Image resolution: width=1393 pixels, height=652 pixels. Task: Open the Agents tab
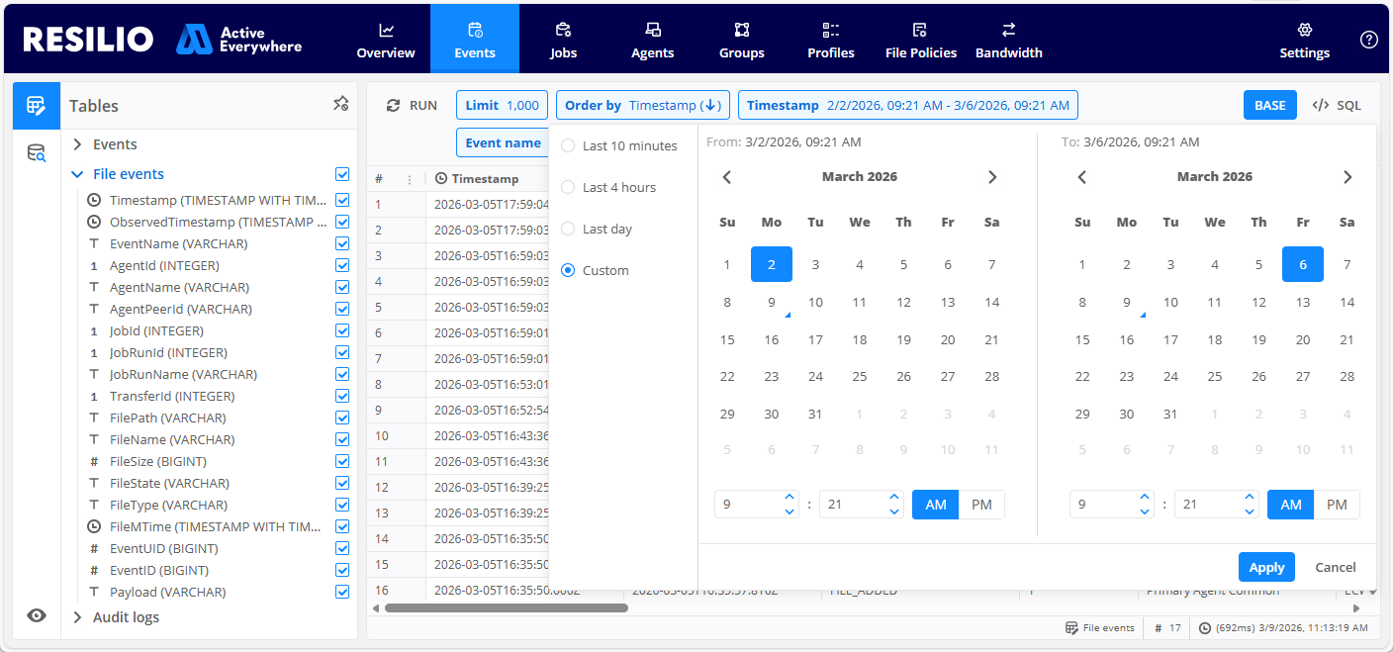pos(652,40)
